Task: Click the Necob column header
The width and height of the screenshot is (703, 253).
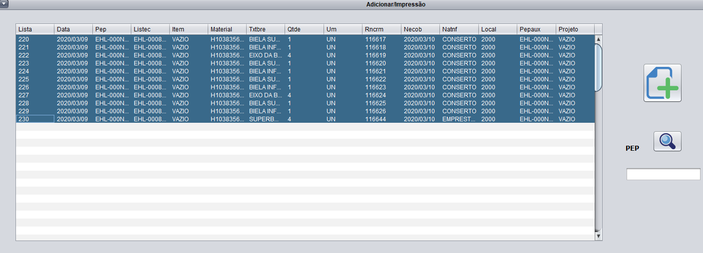Action: (x=420, y=29)
